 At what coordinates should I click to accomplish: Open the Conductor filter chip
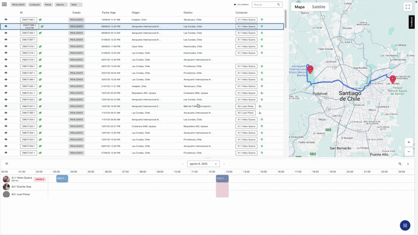[x=34, y=5]
